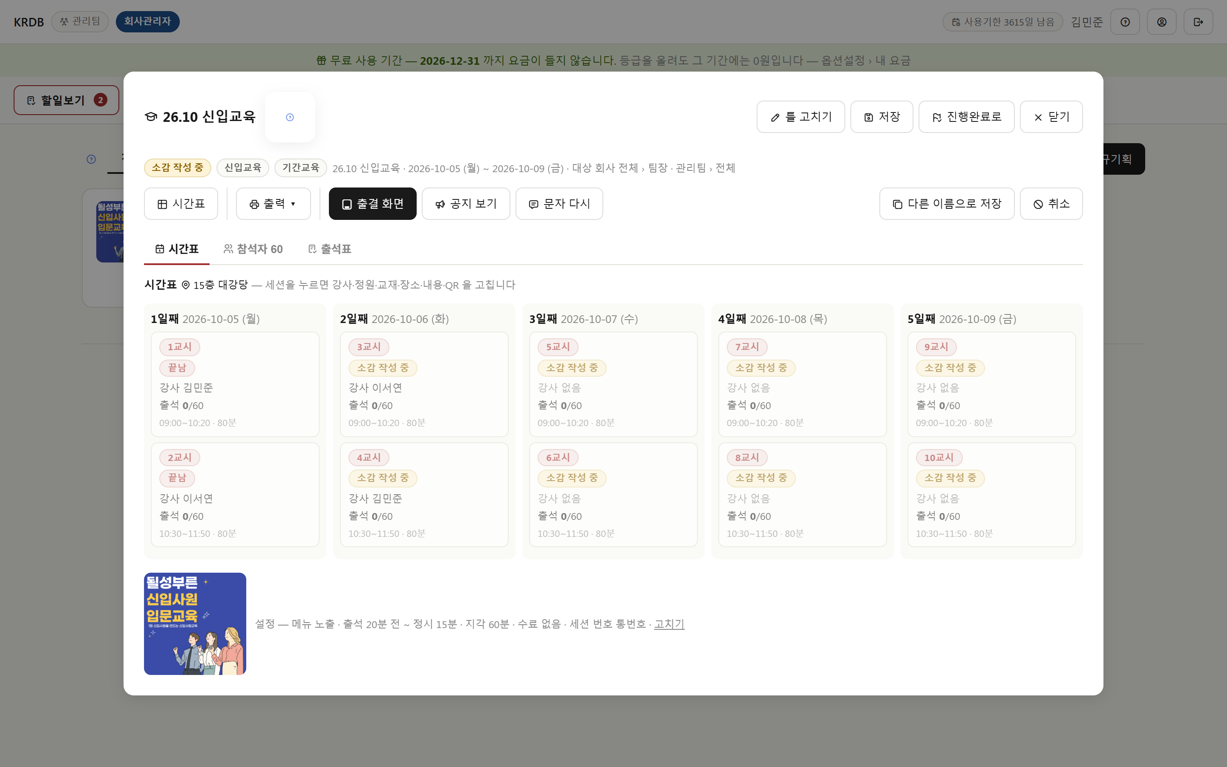This screenshot has height=767, width=1227.
Task: Click the 김민준 user name
Action: point(1086,22)
